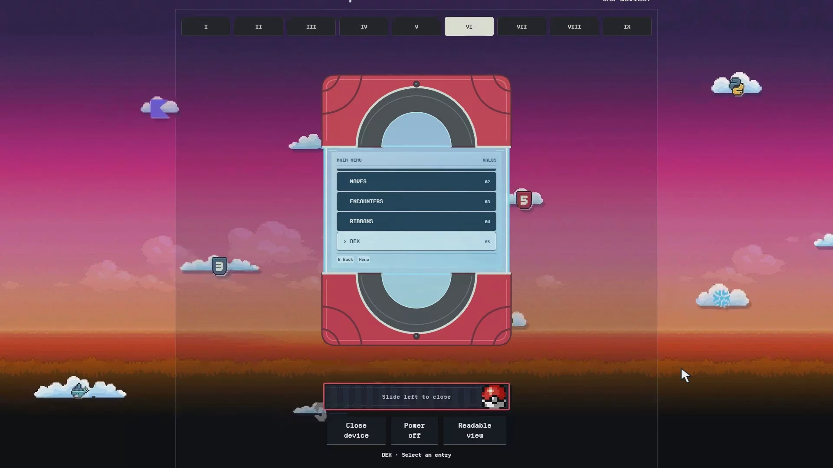This screenshot has width=833, height=468.
Task: Select generation tab I
Action: [206, 26]
